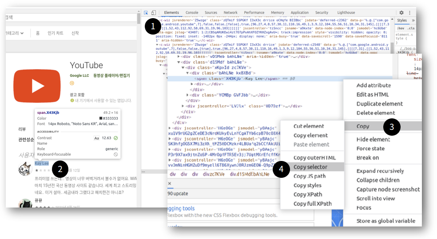This screenshot has width=437, height=239.
Task: Open the Memory tab
Action: (277, 12)
